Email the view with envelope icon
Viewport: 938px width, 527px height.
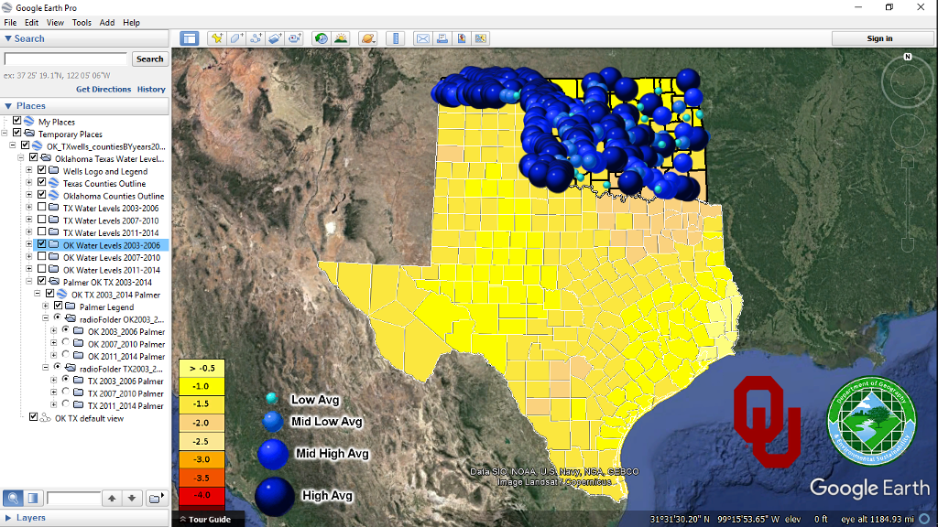pos(423,38)
